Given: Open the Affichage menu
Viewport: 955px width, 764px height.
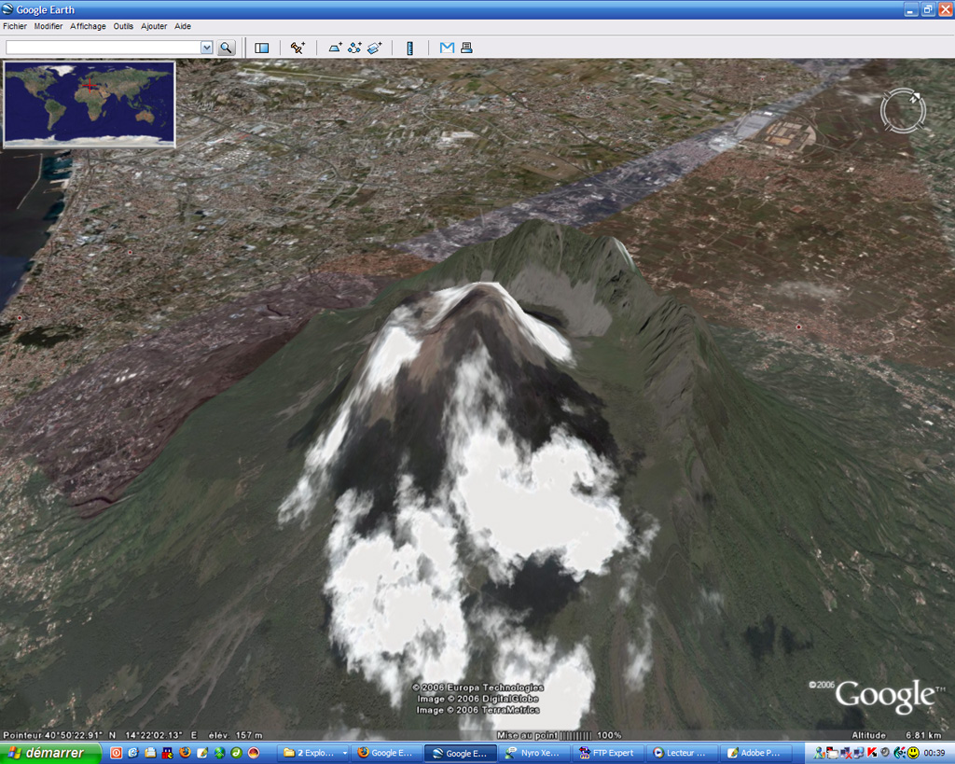Looking at the screenshot, I should (x=88, y=26).
